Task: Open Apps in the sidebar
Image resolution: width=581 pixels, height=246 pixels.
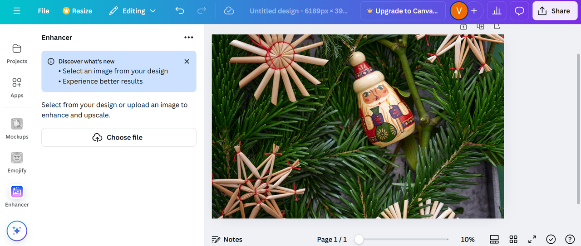Action: click(17, 88)
